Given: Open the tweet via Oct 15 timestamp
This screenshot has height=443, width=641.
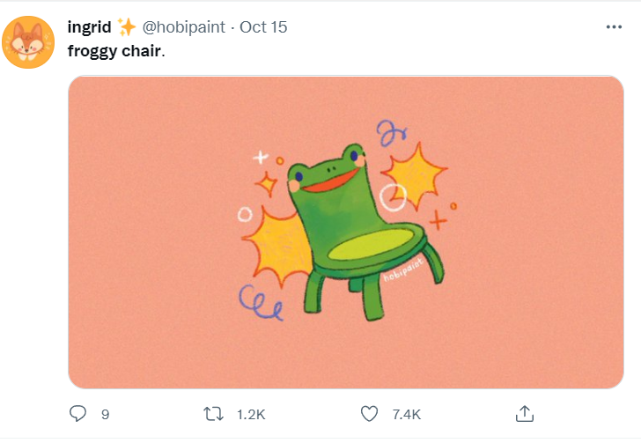Looking at the screenshot, I should [x=263, y=27].
